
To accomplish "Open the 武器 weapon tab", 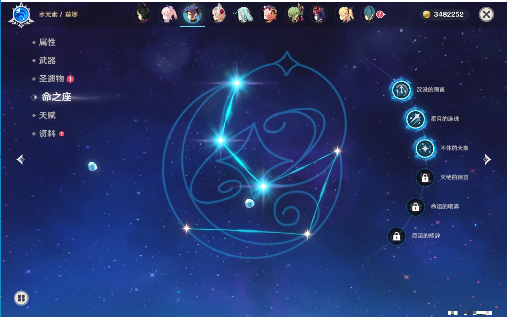I will click(x=47, y=61).
